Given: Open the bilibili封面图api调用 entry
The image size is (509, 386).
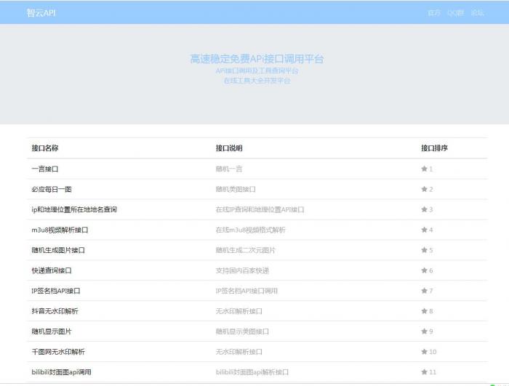Looking at the screenshot, I should pyautogui.click(x=62, y=372).
